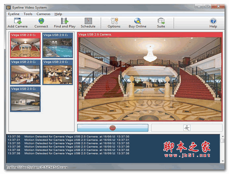Viewport: 229px width, 174px height.
Task: Click the Add Camera toolbar icon
Action: click(17, 21)
